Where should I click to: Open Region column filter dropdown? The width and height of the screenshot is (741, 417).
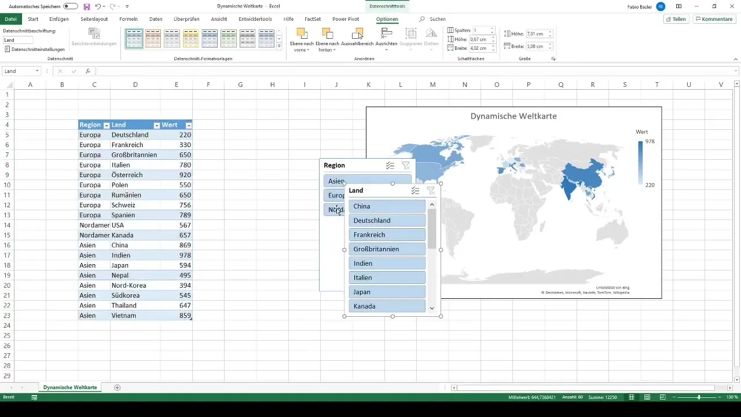pyautogui.click(x=107, y=125)
